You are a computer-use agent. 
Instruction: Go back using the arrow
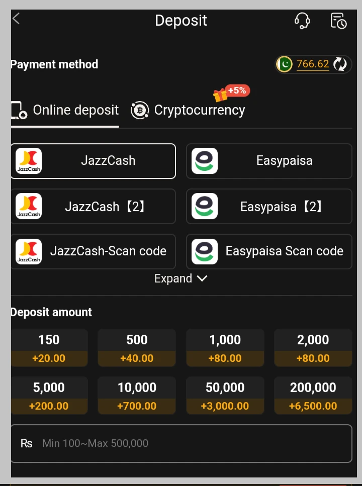pos(16,19)
